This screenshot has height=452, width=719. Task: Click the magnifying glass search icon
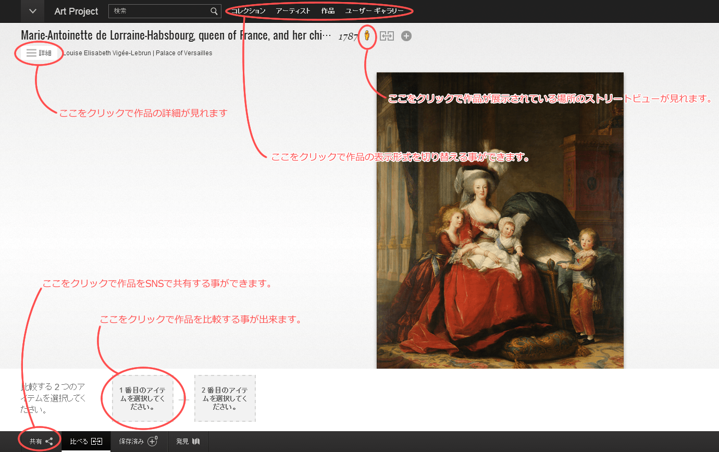tap(214, 11)
